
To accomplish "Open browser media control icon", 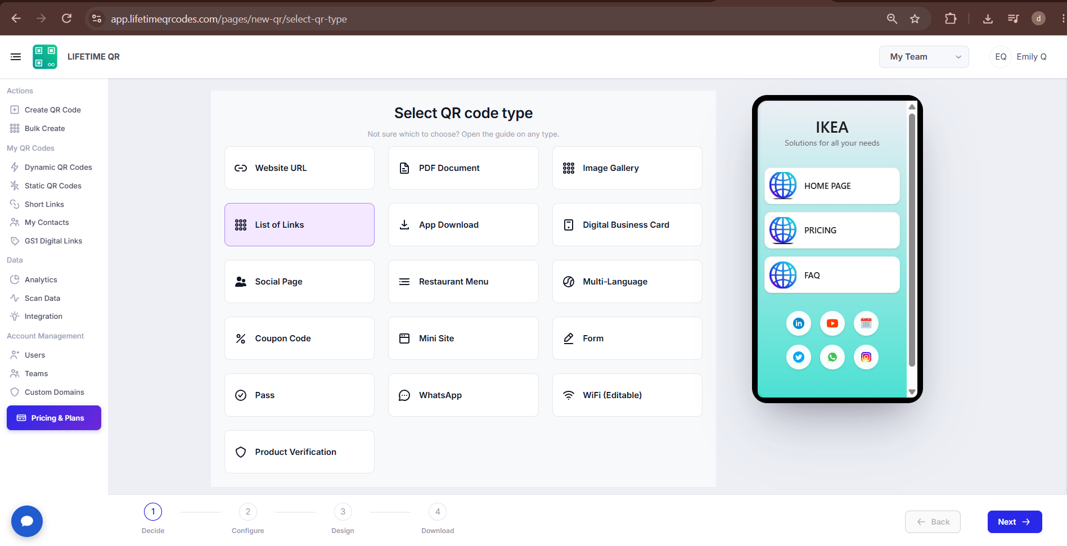I will [x=1013, y=19].
